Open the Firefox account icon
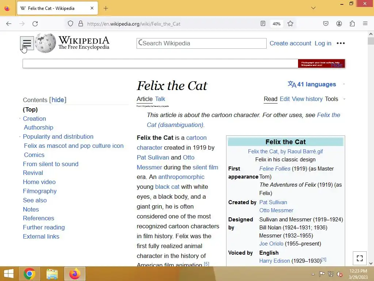Image resolution: width=374 pixels, height=281 pixels. click(x=339, y=24)
